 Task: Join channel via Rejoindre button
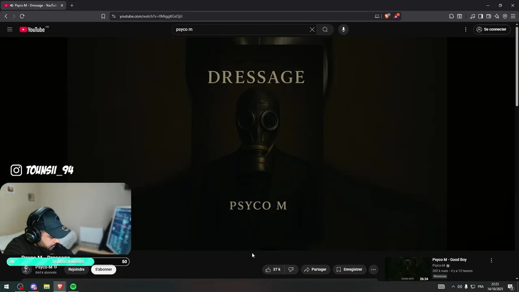76,269
